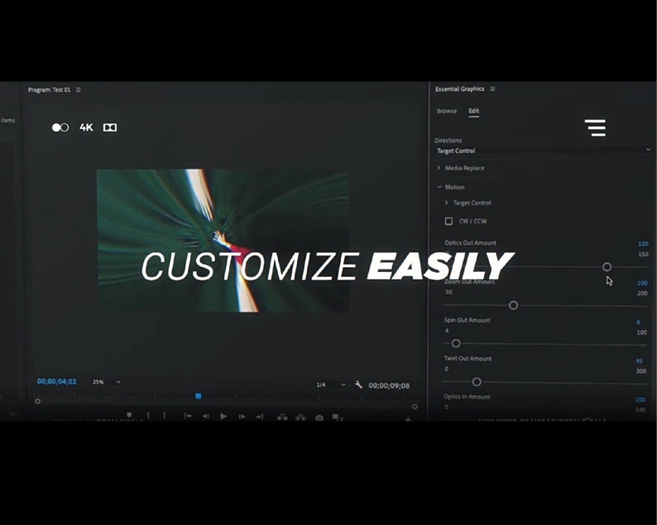Step back one frame
Image resolution: width=657 pixels, height=525 pixels.
point(206,416)
